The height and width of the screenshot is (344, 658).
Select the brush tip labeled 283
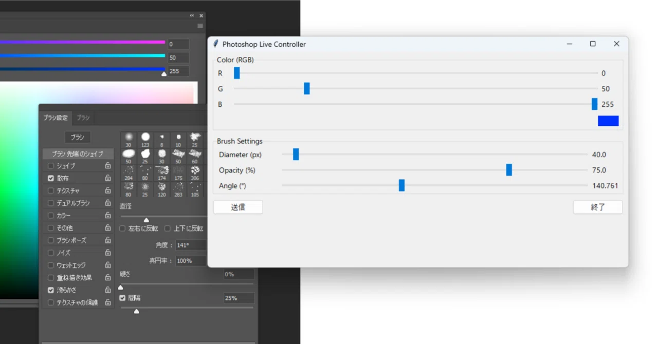(178, 189)
